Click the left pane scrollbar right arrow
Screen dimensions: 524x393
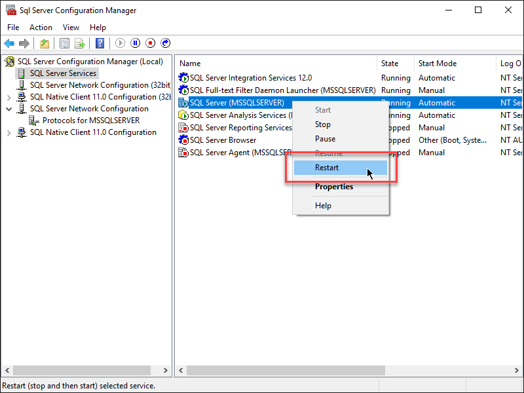[166, 370]
